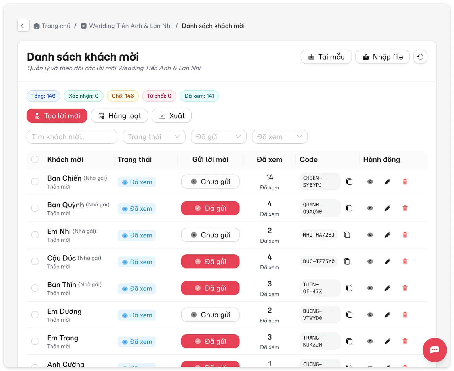Edit Em Dương with the pencil icon

click(x=388, y=315)
